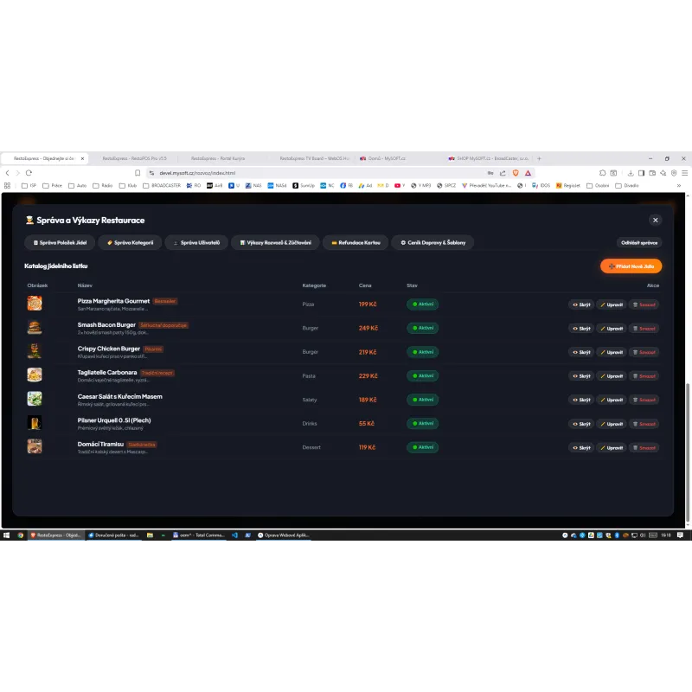Screen dimensions: 692x692
Task: Click the page vertical scrollbar
Action: (x=689, y=453)
